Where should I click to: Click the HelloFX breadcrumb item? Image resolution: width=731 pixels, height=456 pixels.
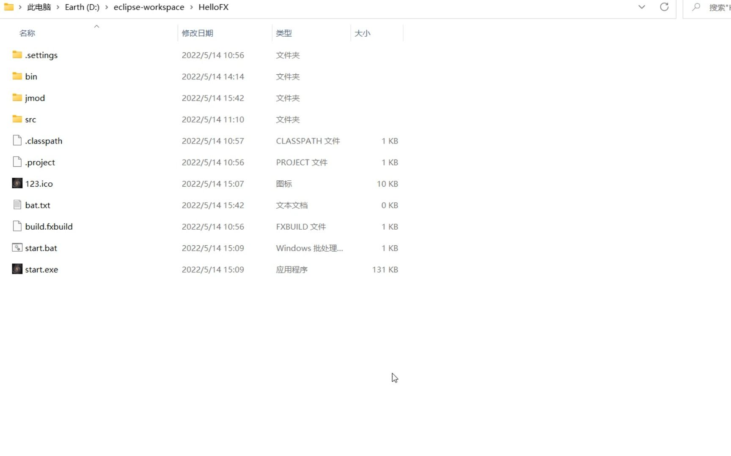coord(213,7)
